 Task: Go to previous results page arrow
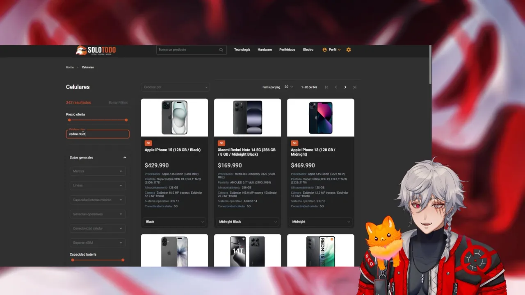pyautogui.click(x=336, y=87)
